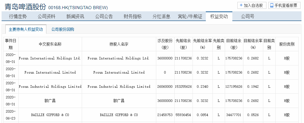Open the 行情走势 tab
The height and width of the screenshot is (123, 304).
[18, 17]
